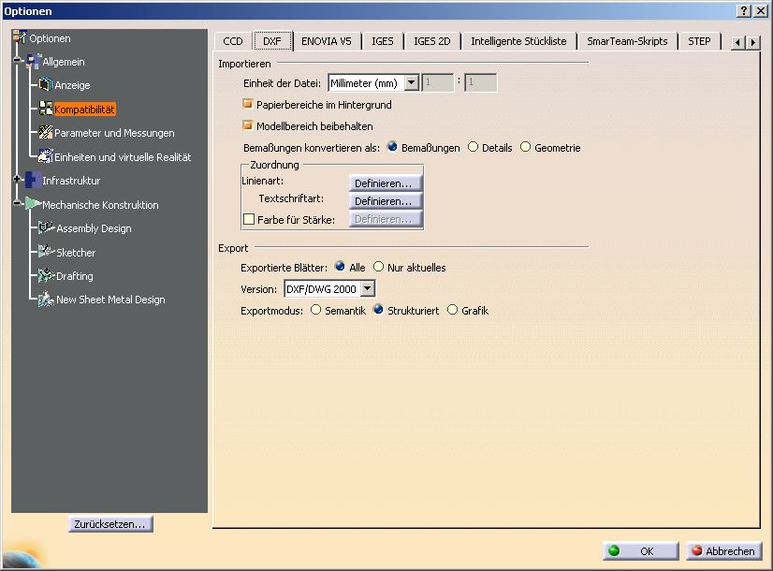This screenshot has width=773, height=571.
Task: Select Geometrie conversion radio button
Action: pyautogui.click(x=526, y=147)
